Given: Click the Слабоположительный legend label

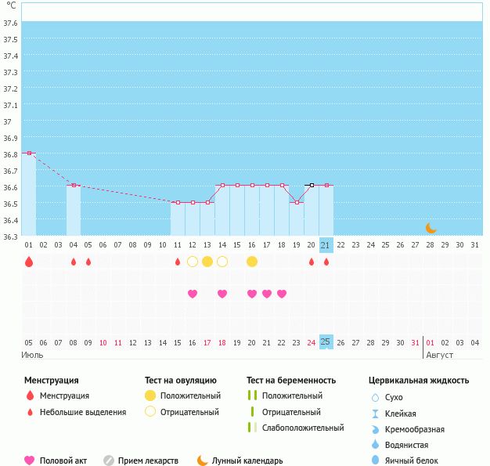Looking at the screenshot, I should [303, 428].
